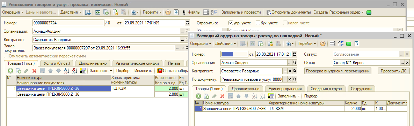The height and width of the screenshot is (126, 414).
Task: Clear the Склад field with X button
Action: (x=407, y=63)
